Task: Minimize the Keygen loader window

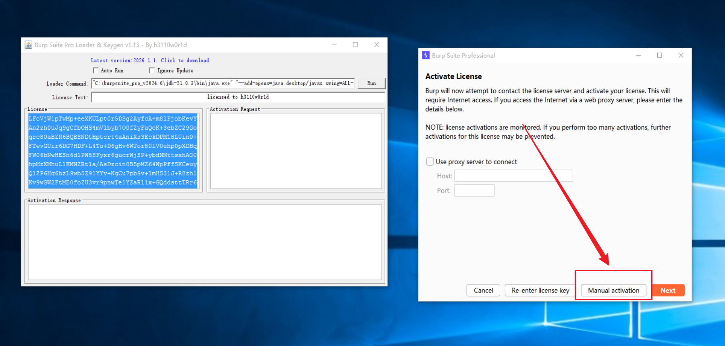Action: [334, 45]
